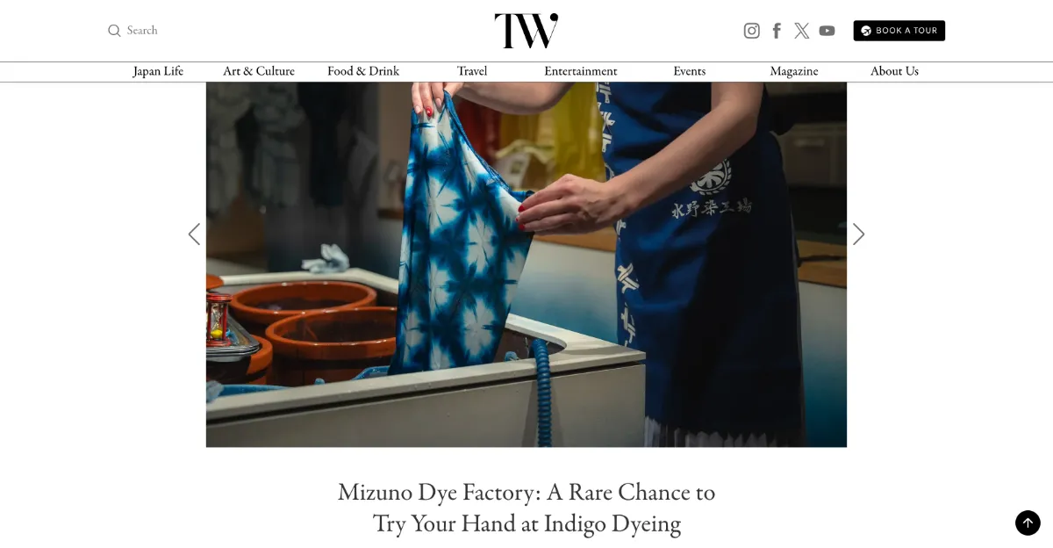The width and height of the screenshot is (1053, 548).
Task: Open the YouTube channel icon
Action: 827,31
